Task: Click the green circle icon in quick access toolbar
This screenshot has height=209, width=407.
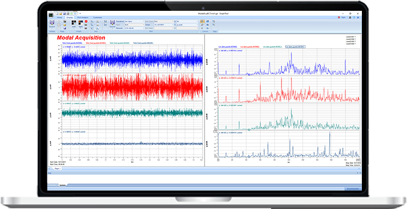Action: click(71, 14)
